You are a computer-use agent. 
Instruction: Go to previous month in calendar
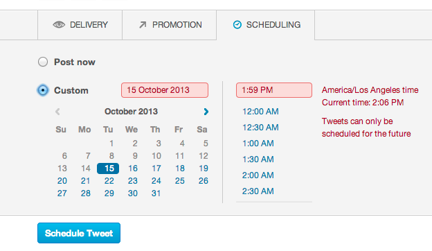(57, 112)
